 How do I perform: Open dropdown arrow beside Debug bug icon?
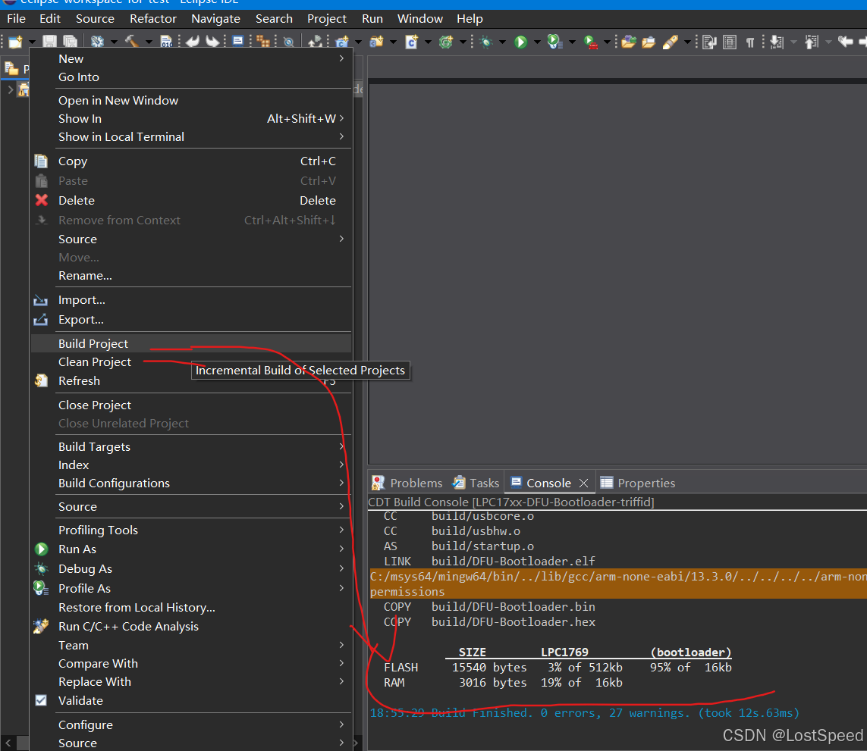point(502,42)
